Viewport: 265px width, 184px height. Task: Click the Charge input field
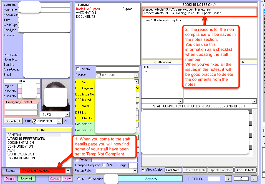tap(133, 165)
